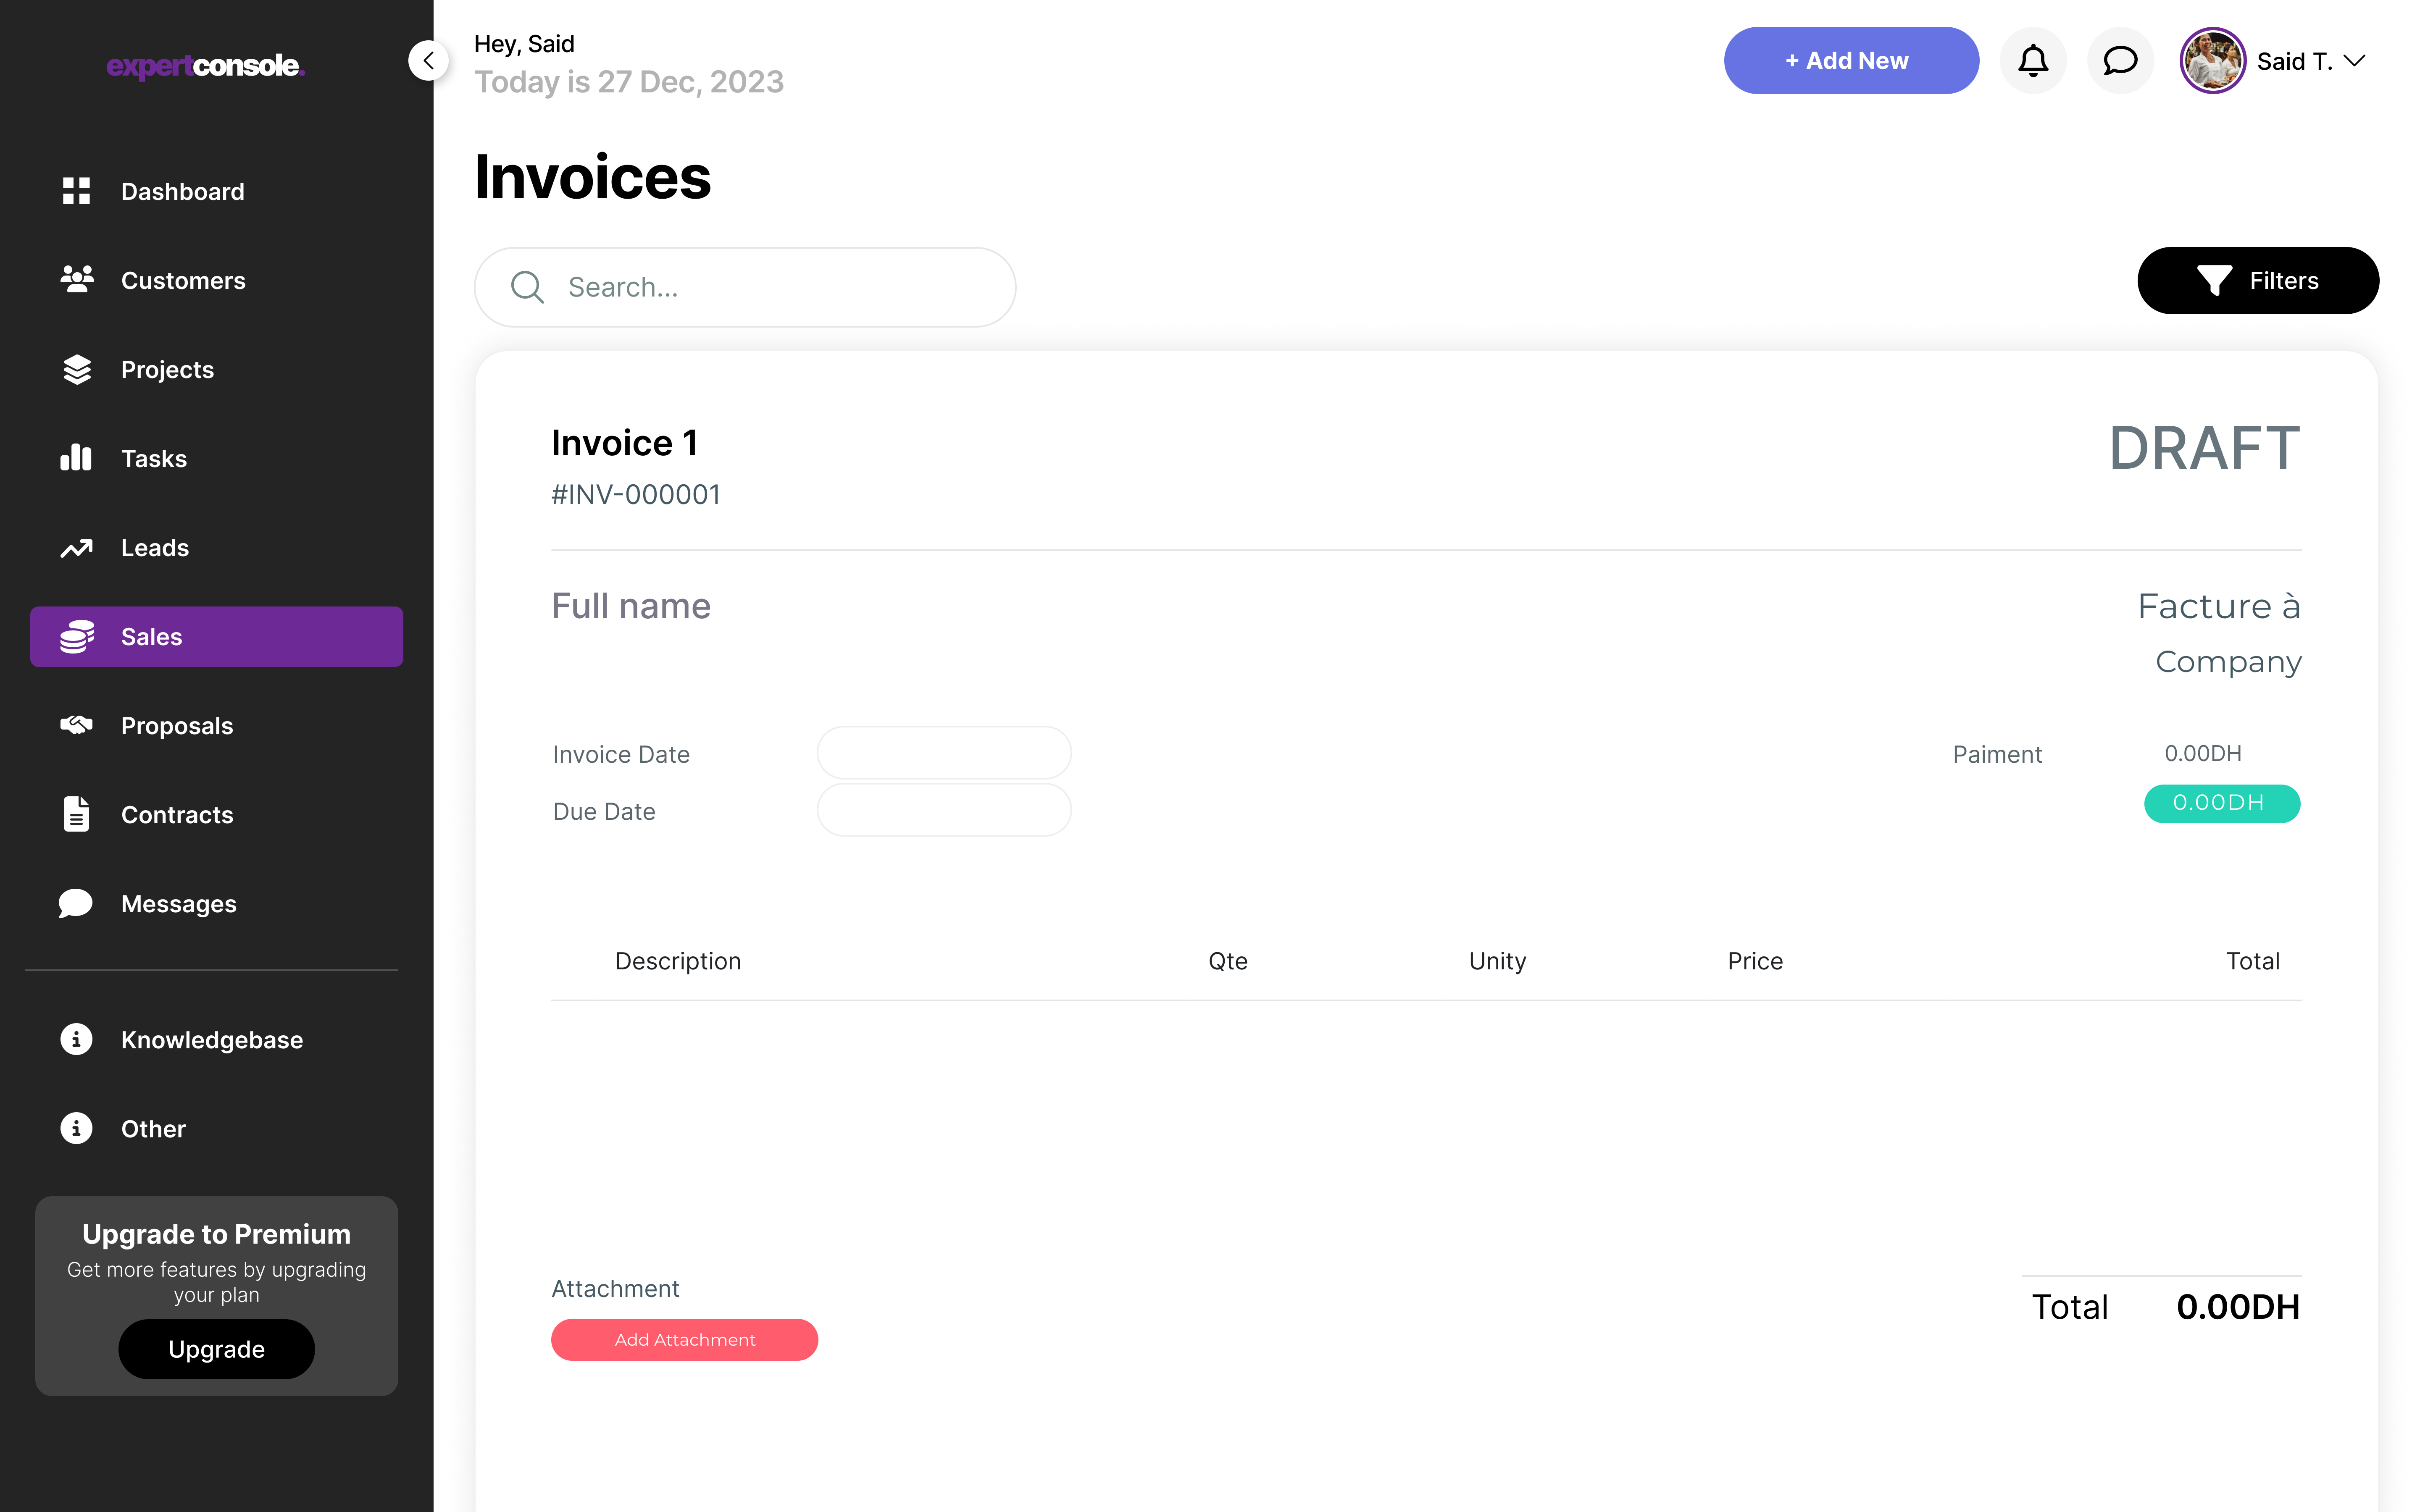The image size is (2420, 1512).
Task: Click the black Upgrade button
Action: pos(216,1349)
